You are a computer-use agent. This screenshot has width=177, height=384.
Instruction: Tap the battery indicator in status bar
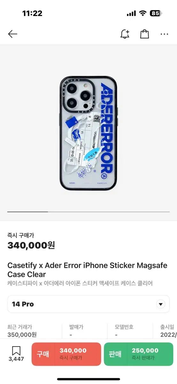coord(156,13)
